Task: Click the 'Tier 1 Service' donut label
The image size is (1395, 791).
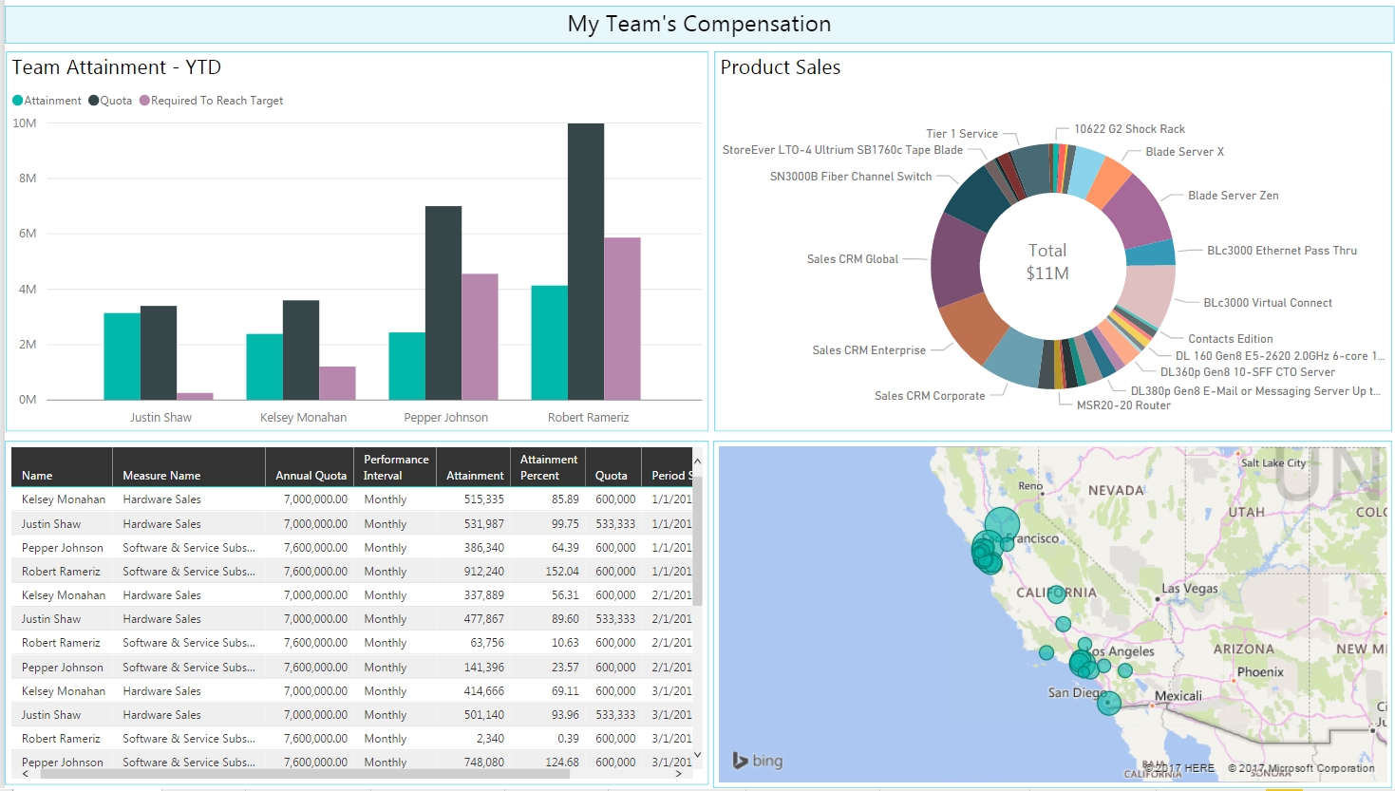Action: point(962,134)
